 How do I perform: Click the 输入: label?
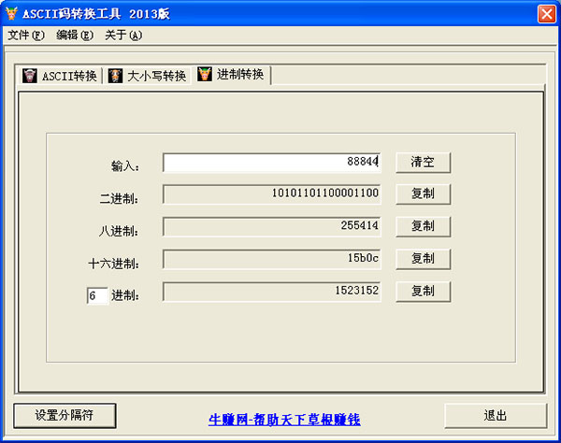125,166
